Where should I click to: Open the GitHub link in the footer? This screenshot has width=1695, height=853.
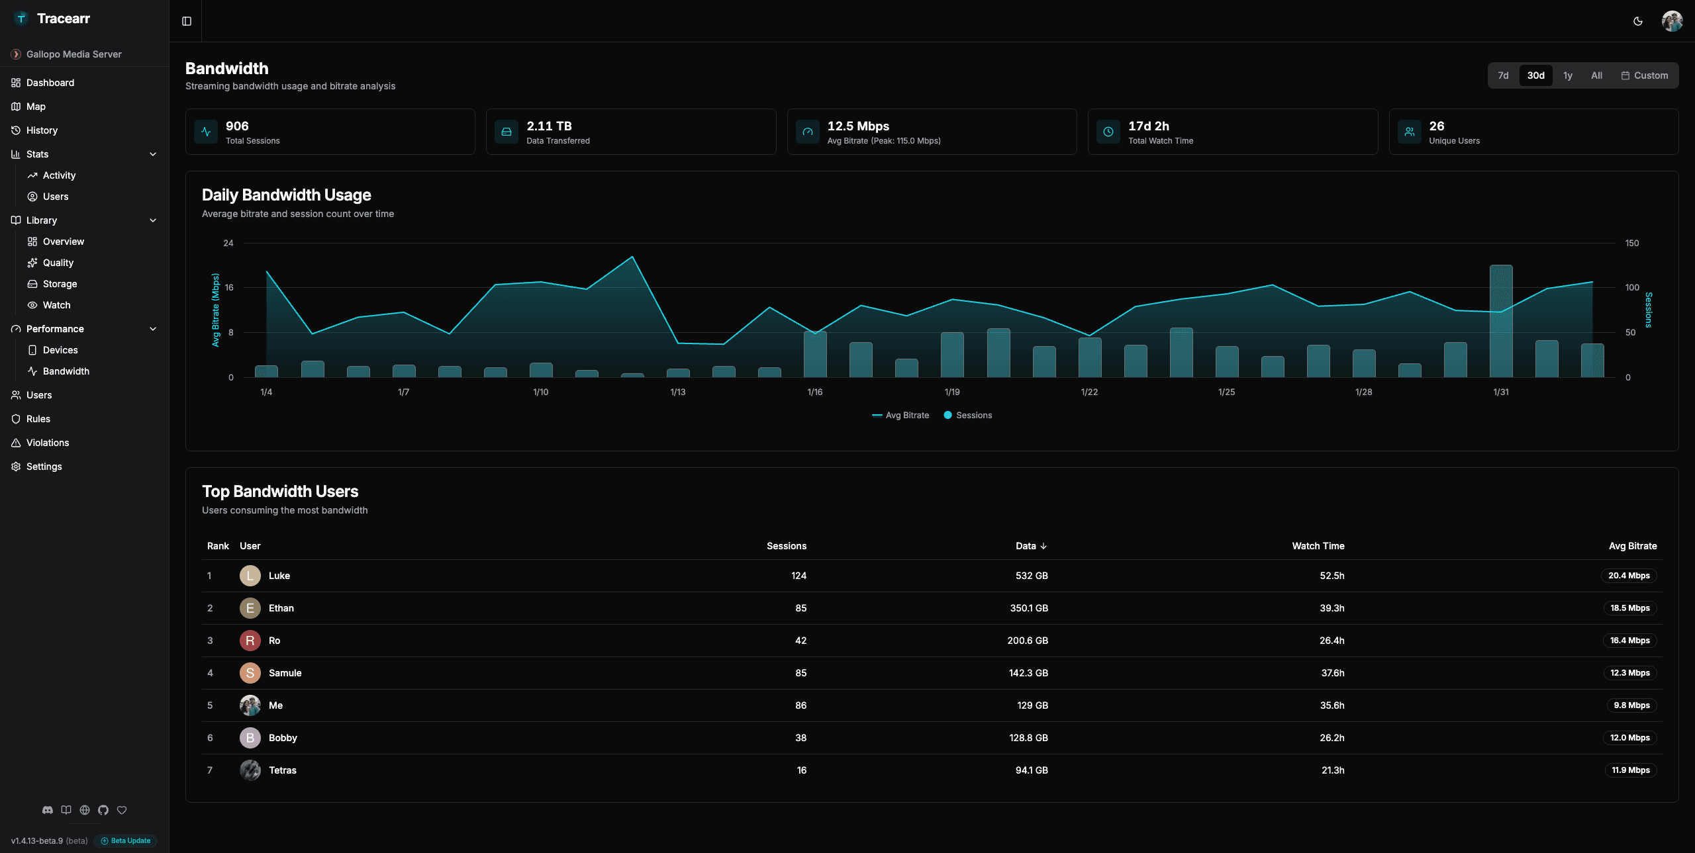(103, 810)
